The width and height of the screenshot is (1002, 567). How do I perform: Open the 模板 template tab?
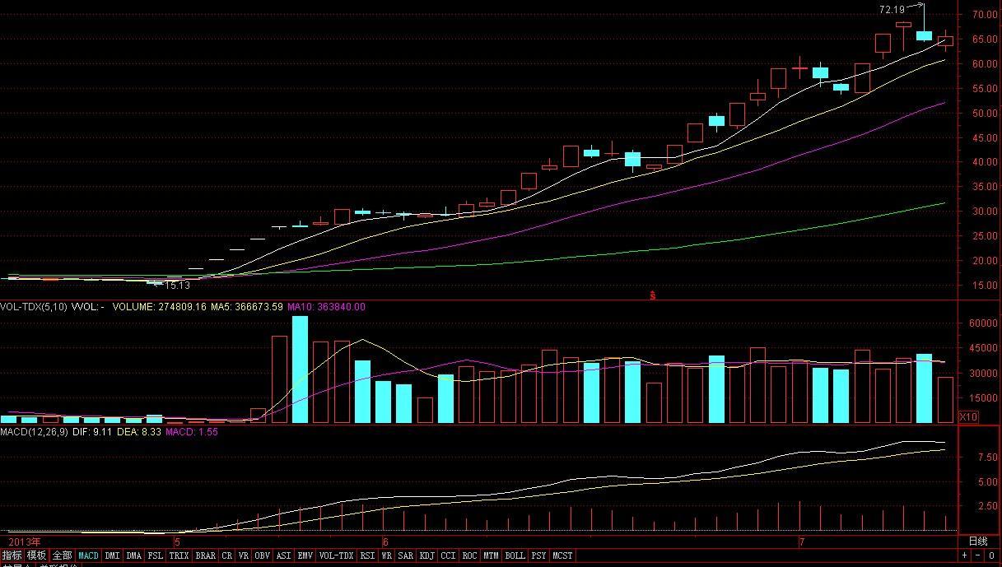[x=37, y=555]
